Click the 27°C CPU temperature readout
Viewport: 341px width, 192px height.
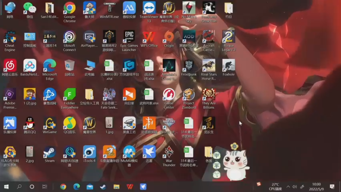(x=275, y=186)
